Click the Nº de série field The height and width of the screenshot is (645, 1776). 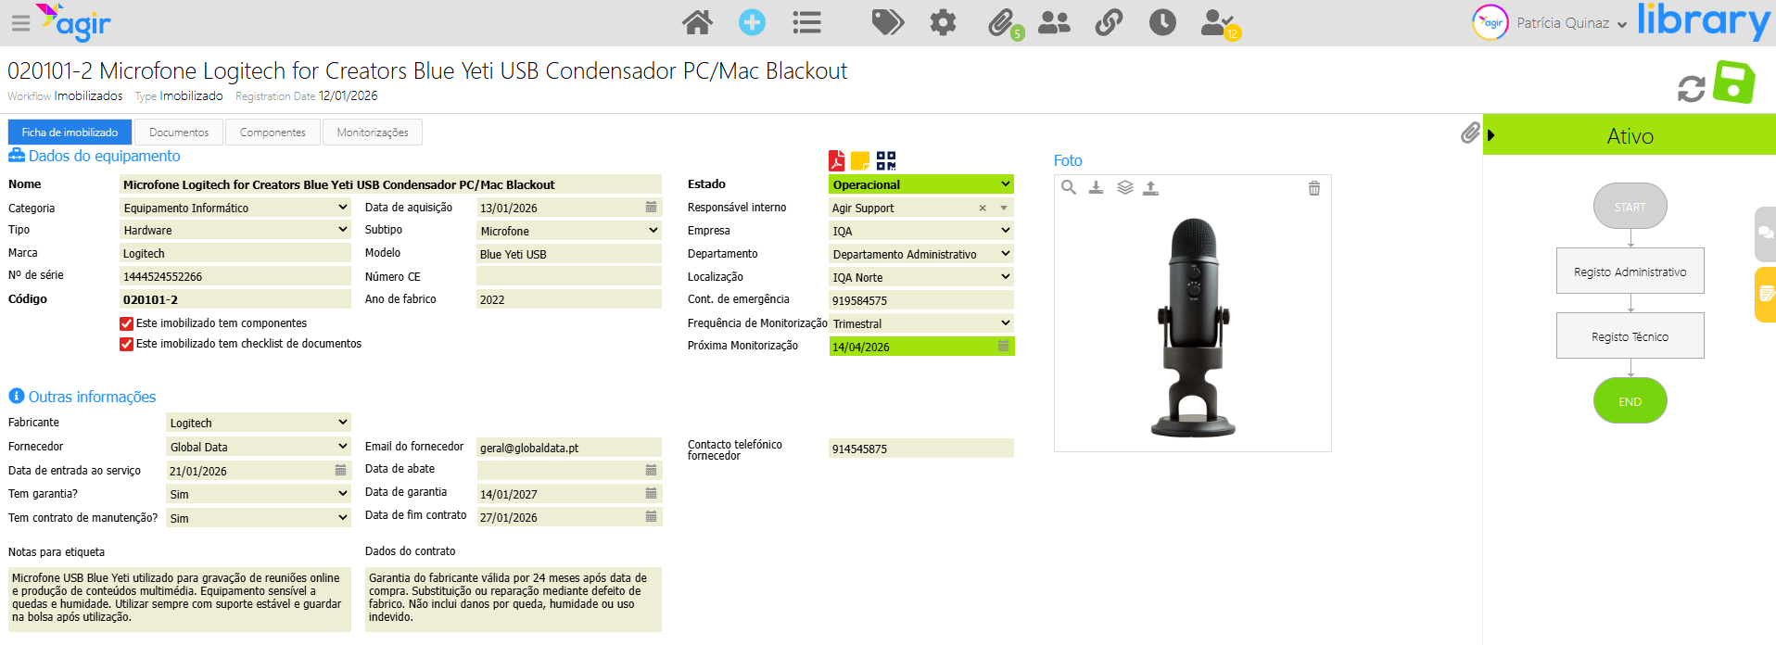point(235,276)
